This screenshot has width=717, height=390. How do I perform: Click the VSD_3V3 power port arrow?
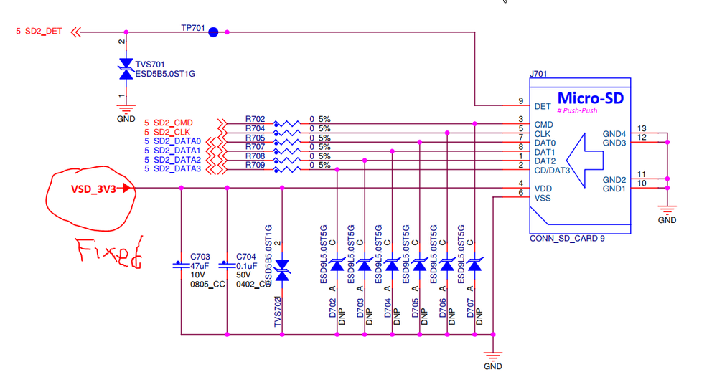[x=127, y=188]
